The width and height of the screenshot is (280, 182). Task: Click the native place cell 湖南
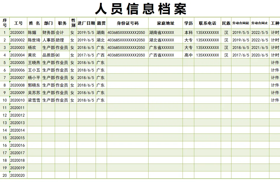[x=101, y=32]
